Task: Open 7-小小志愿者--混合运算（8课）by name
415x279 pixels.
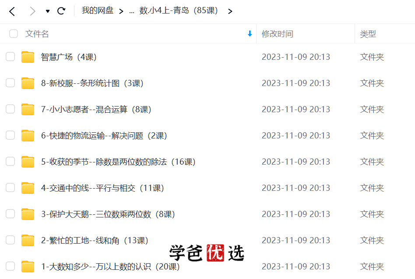Action: pyautogui.click(x=96, y=109)
